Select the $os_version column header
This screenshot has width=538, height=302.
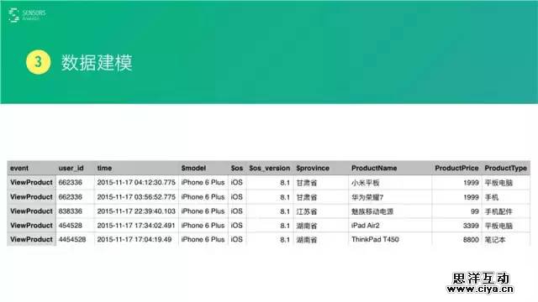[270, 168]
